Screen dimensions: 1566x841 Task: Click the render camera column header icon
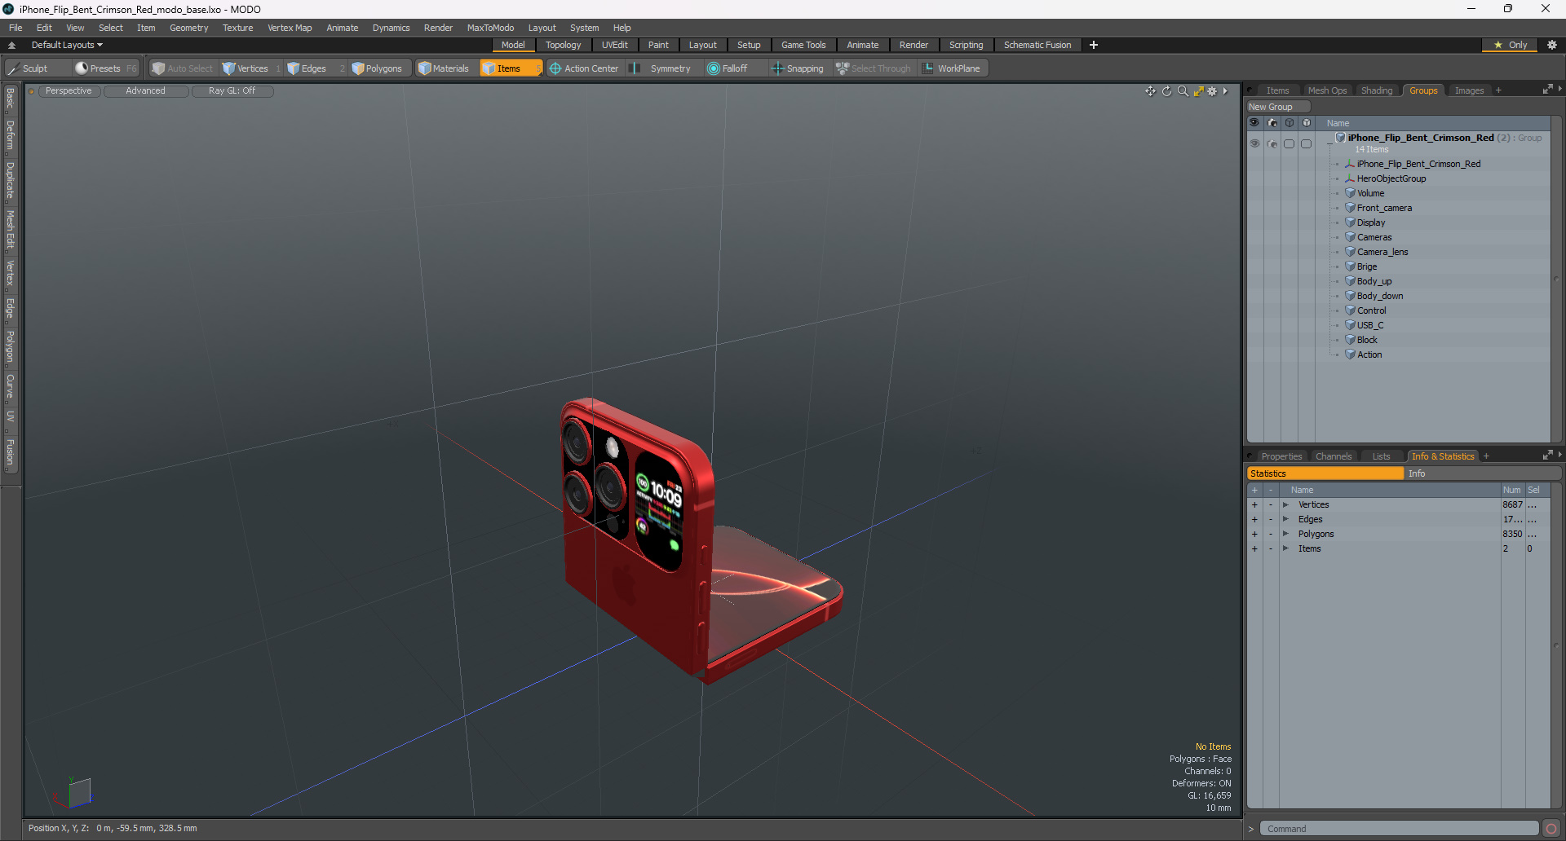pyautogui.click(x=1272, y=123)
